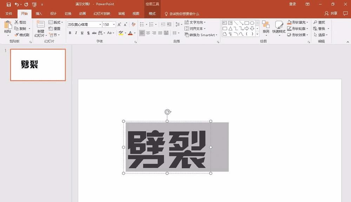The width and height of the screenshot is (351, 202).
Task: Start slideshow from beginning icon in title bar
Action: click(34, 5)
